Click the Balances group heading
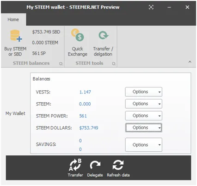 41,79
